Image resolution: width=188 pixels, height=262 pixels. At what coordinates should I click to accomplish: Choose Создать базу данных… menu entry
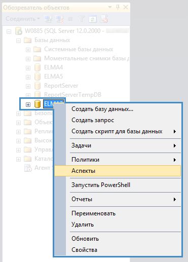click(118, 109)
